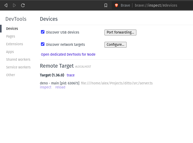Click the browser forward arrow
Image resolution: width=193 pixels, height=143 pixels.
point(14,5)
